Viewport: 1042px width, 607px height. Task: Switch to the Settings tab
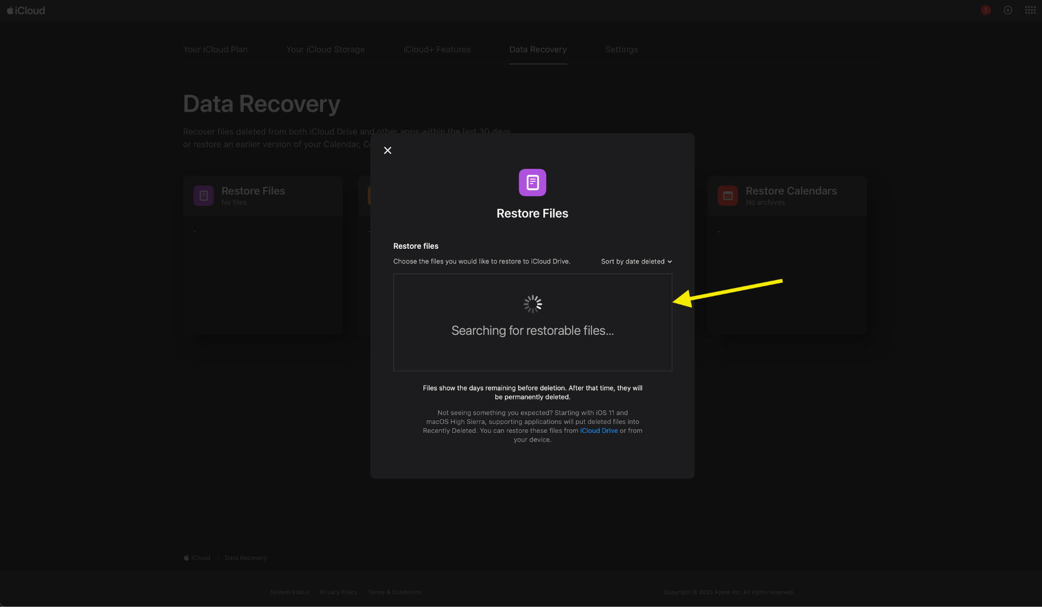click(x=621, y=49)
